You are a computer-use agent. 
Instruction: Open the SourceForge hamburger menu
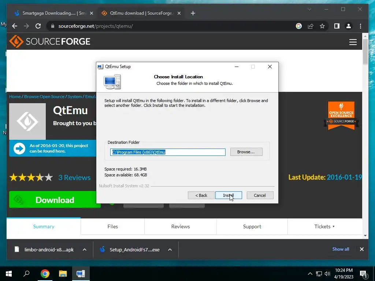click(x=353, y=42)
